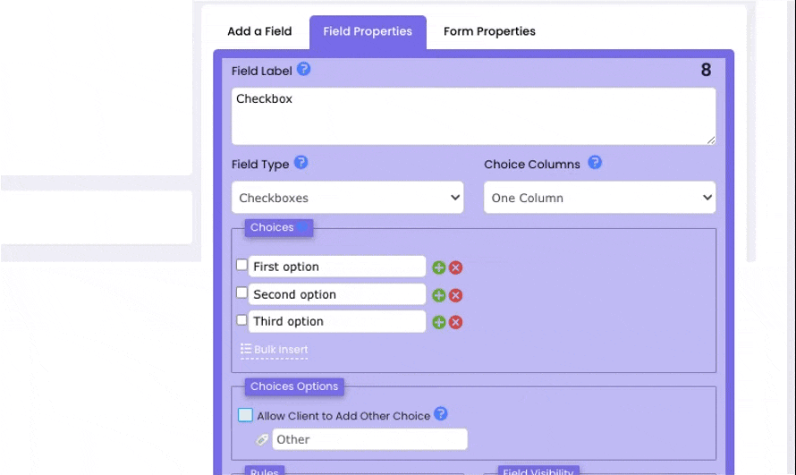
Task: Show help for Field Type
Action: click(x=301, y=163)
